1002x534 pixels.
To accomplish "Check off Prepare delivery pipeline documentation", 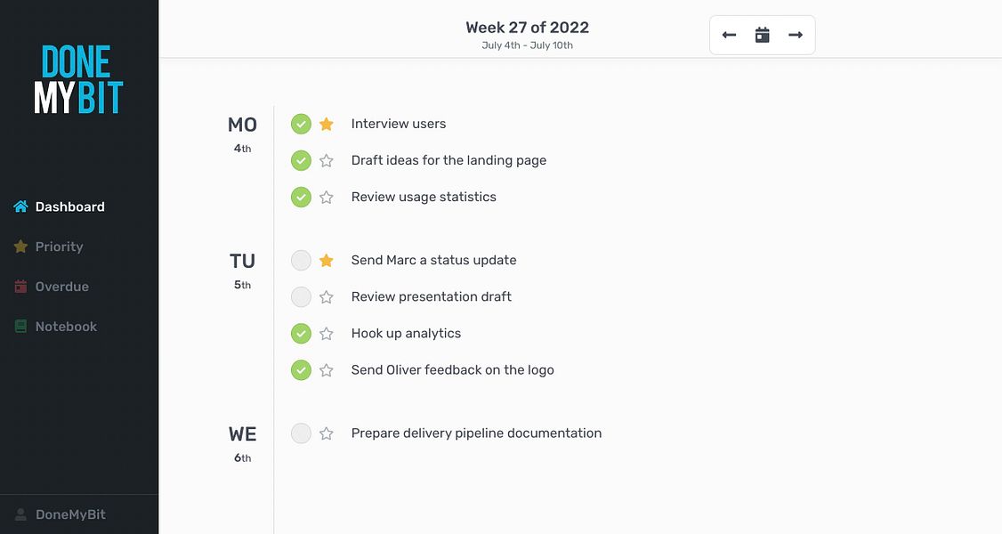I will click(x=301, y=433).
